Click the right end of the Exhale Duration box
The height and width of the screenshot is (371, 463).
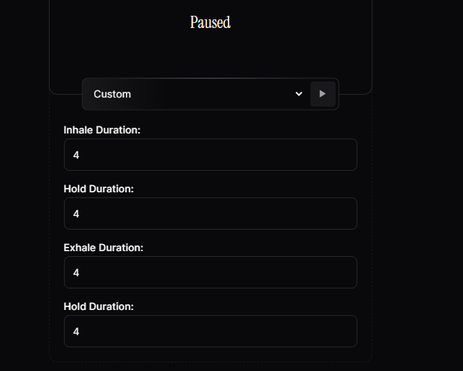point(346,272)
